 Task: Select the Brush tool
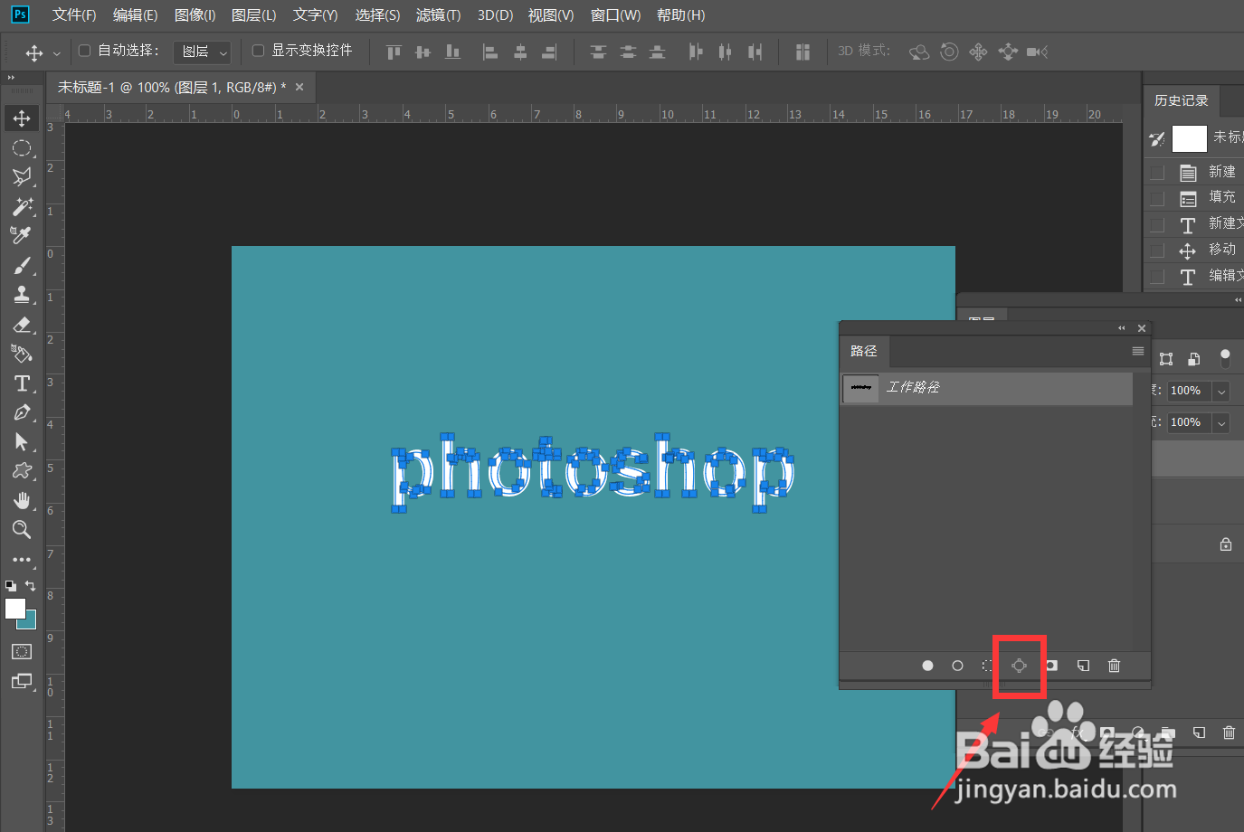(22, 265)
